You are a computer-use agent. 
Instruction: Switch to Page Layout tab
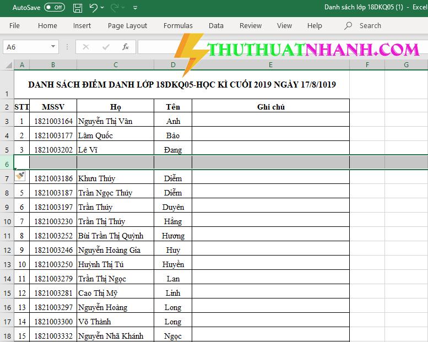pos(127,26)
